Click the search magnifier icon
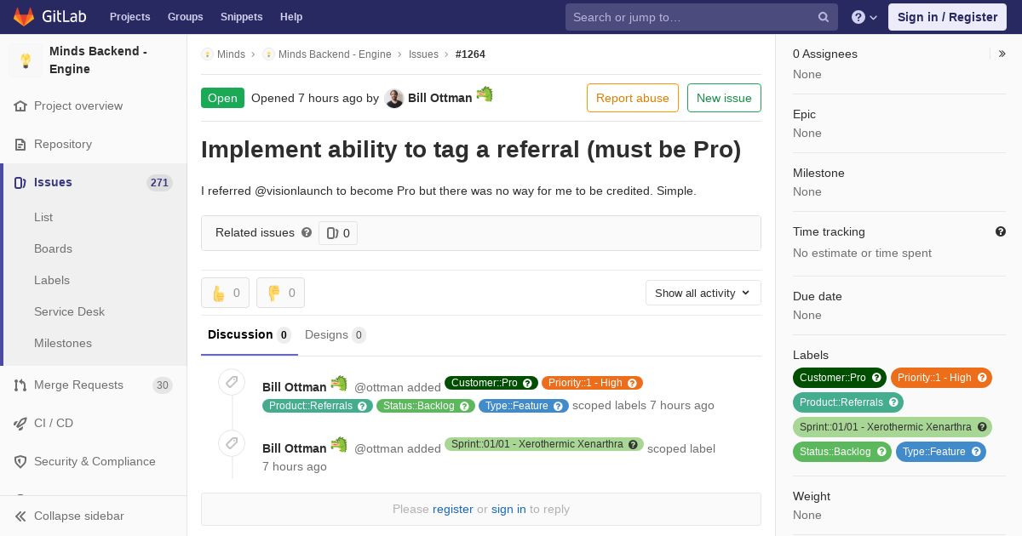 click(824, 17)
